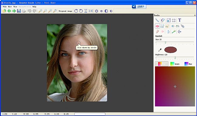The width and height of the screenshot is (197, 116).
Task: Click the lipstick color oval swatch
Action: [x=171, y=50]
